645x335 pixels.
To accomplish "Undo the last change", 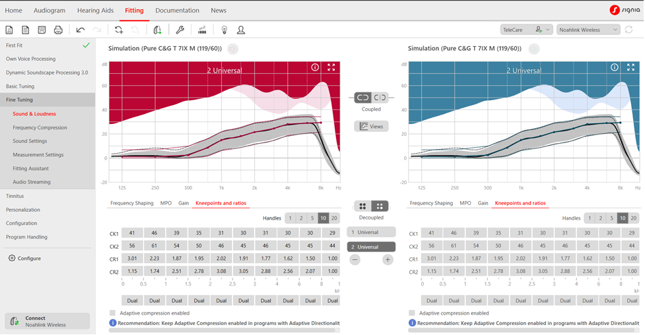I will tap(81, 30).
